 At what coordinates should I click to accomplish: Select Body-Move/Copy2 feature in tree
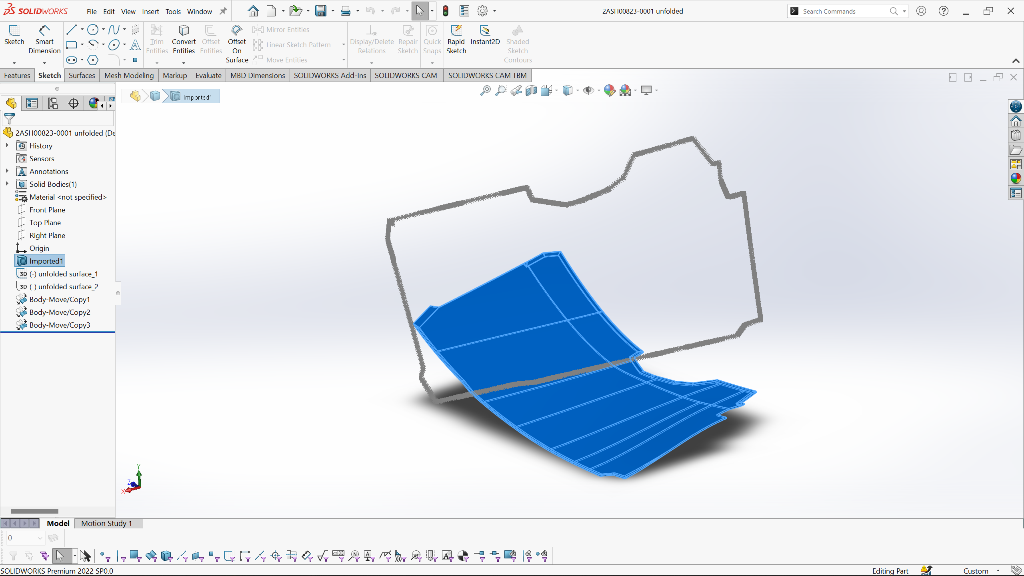pos(60,312)
